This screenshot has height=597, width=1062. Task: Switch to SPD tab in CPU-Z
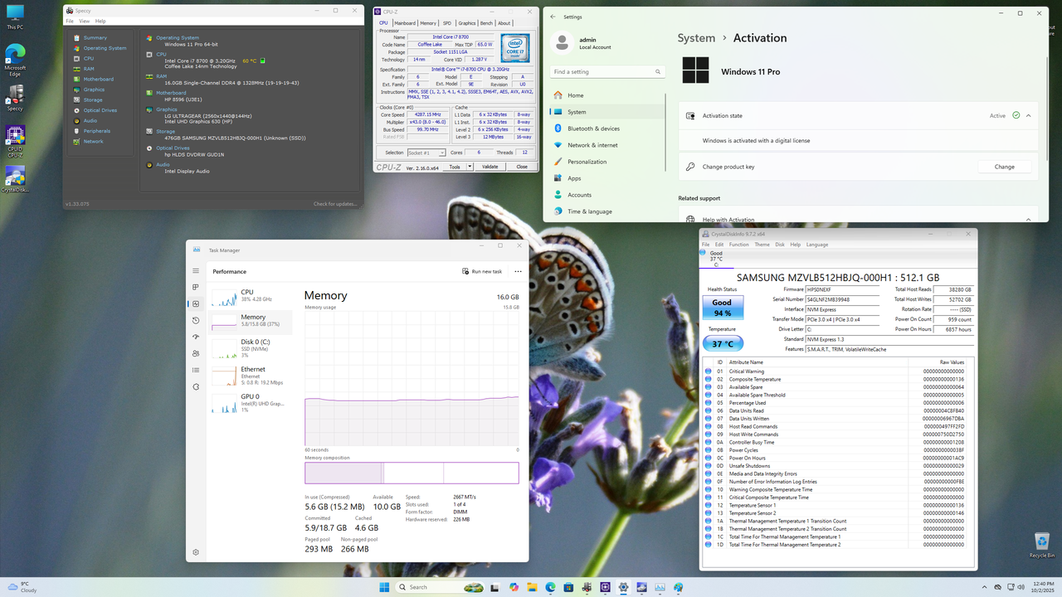click(x=447, y=23)
